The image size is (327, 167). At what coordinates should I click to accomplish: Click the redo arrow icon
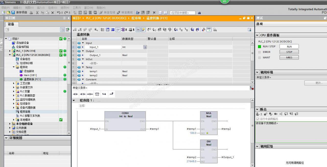coord(66,12)
